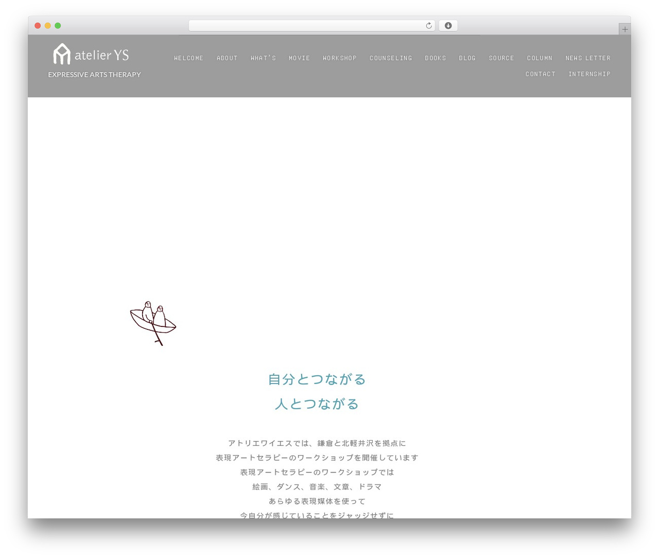
Task: Focus the browser address bar
Action: click(311, 26)
